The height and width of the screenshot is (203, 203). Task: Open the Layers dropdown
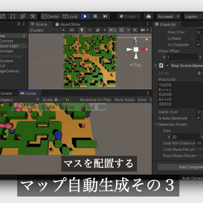(193, 16)
